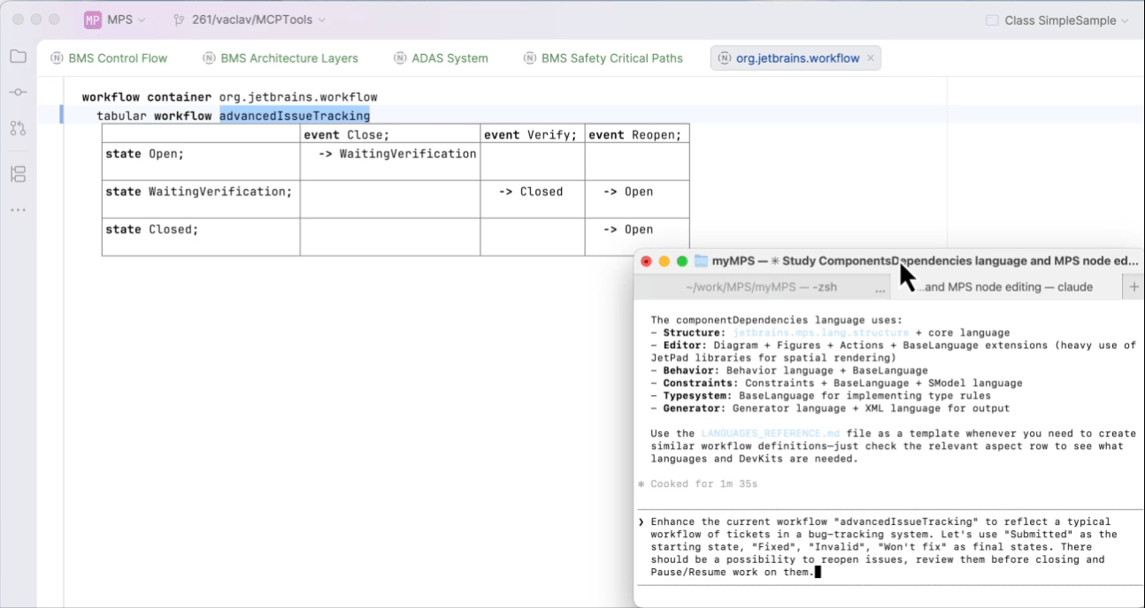This screenshot has height=608, width=1145.
Task: Open jetbrains.mps.lang.structure link in terminal
Action: coord(820,332)
